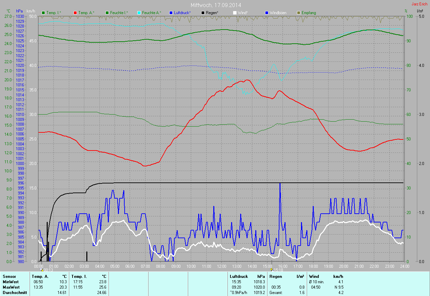The height and width of the screenshot is (296, 430).
Task: Select the 00:13 marker below the time axis
Action: [x=46, y=270]
